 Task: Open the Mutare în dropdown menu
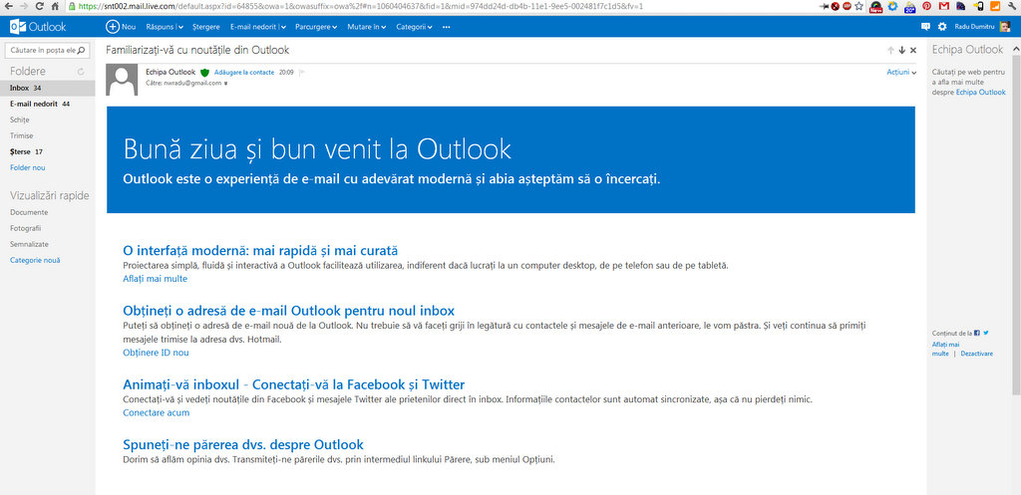point(367,27)
